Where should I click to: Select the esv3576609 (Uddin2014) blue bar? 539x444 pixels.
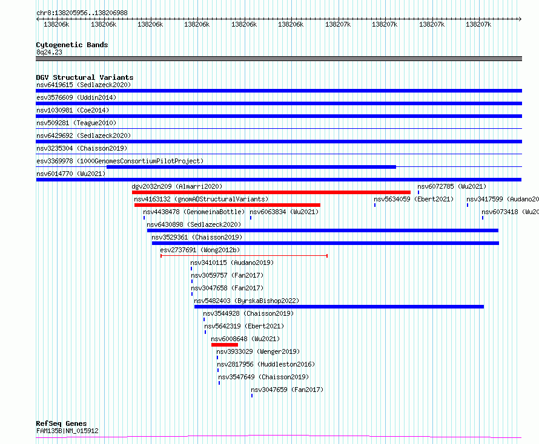pos(279,103)
